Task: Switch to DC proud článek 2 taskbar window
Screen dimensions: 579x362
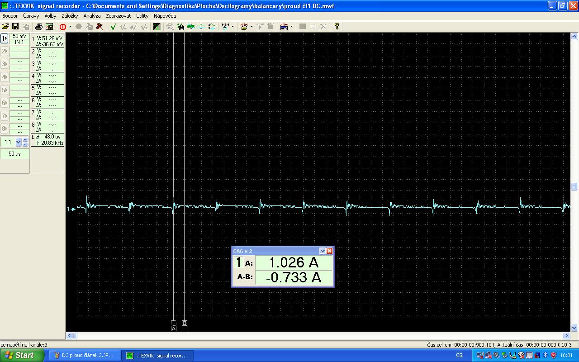Action: pos(84,355)
